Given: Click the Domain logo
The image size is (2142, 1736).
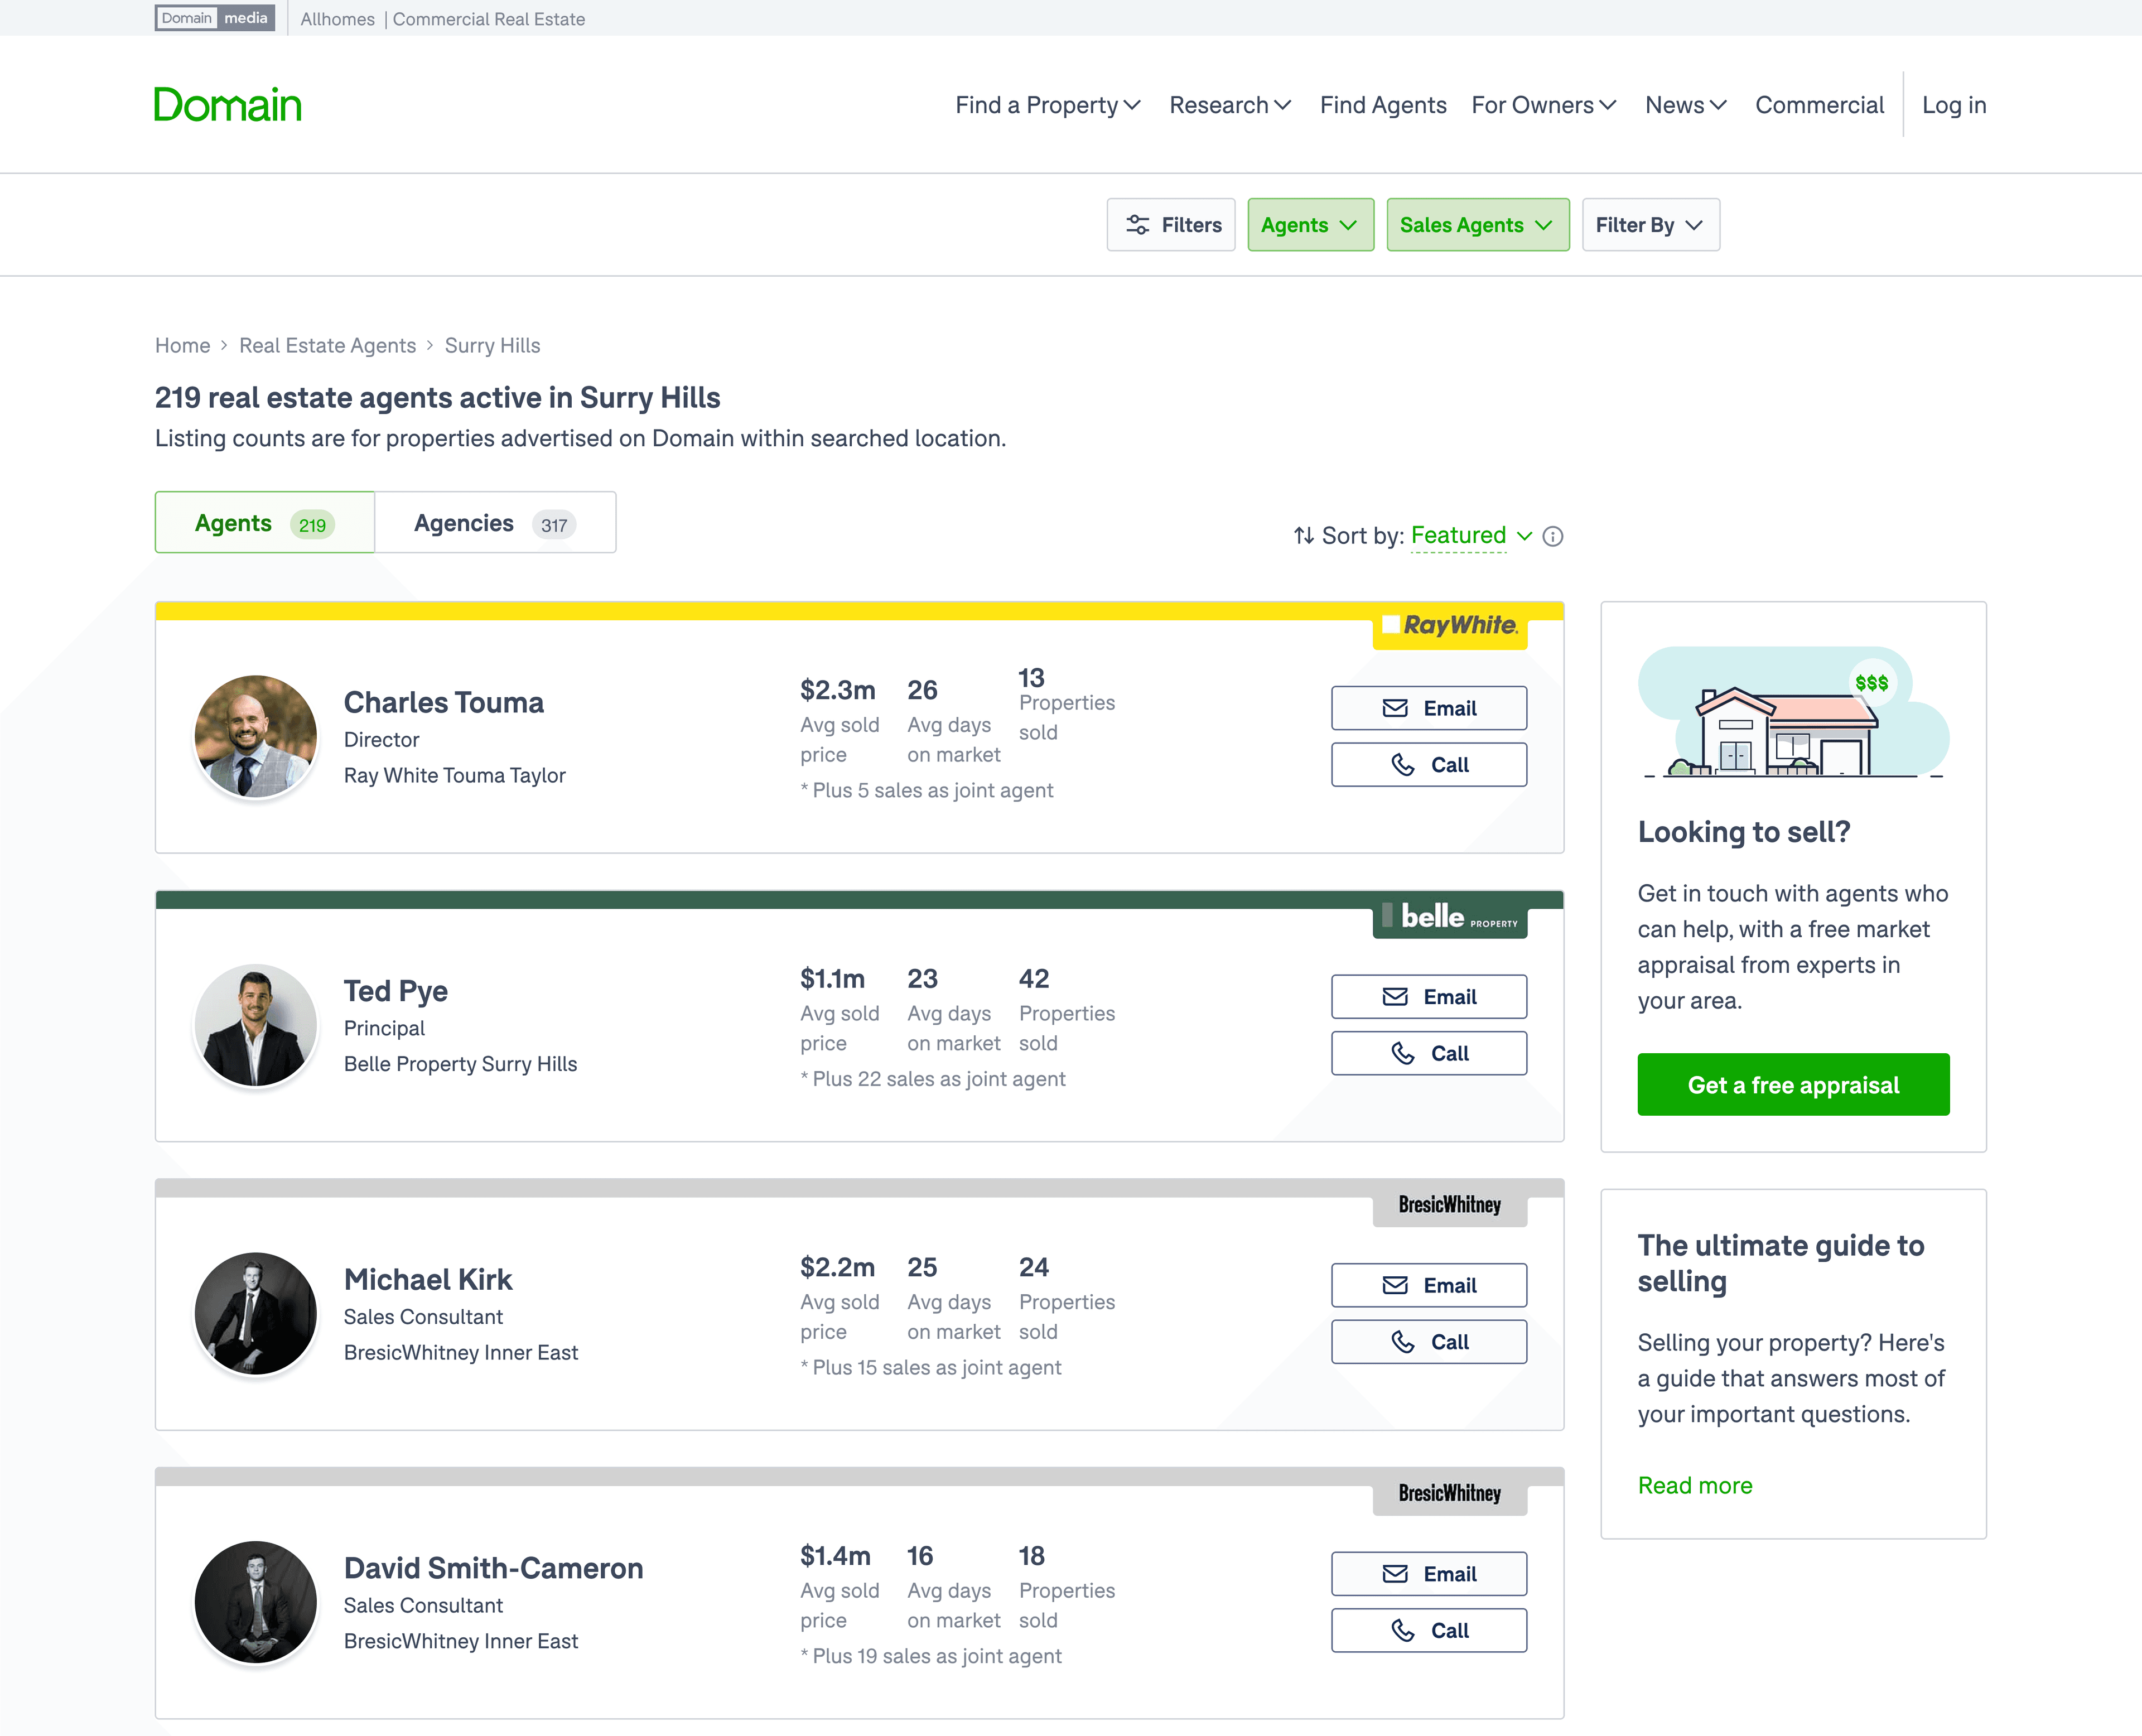Looking at the screenshot, I should (227, 105).
